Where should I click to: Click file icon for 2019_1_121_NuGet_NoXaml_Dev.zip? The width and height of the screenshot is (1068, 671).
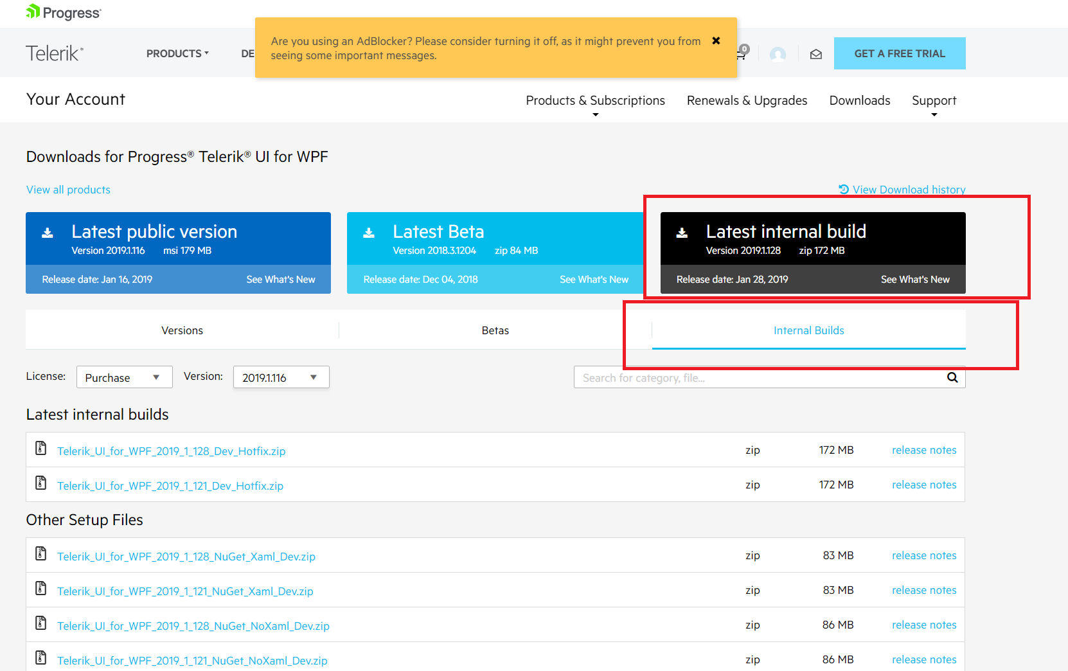41,658
